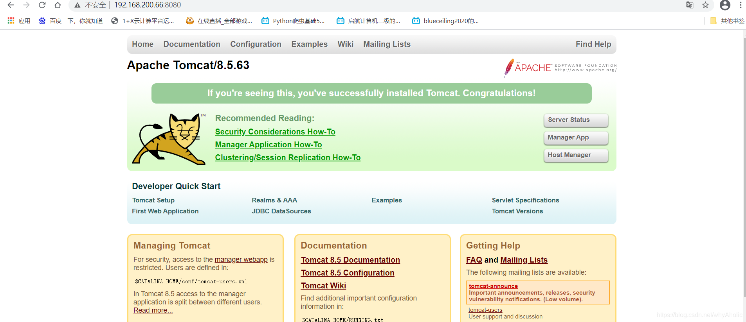The width and height of the screenshot is (746, 322).
Task: Open the 启航计算机二级 bookmark
Action: tap(368, 21)
